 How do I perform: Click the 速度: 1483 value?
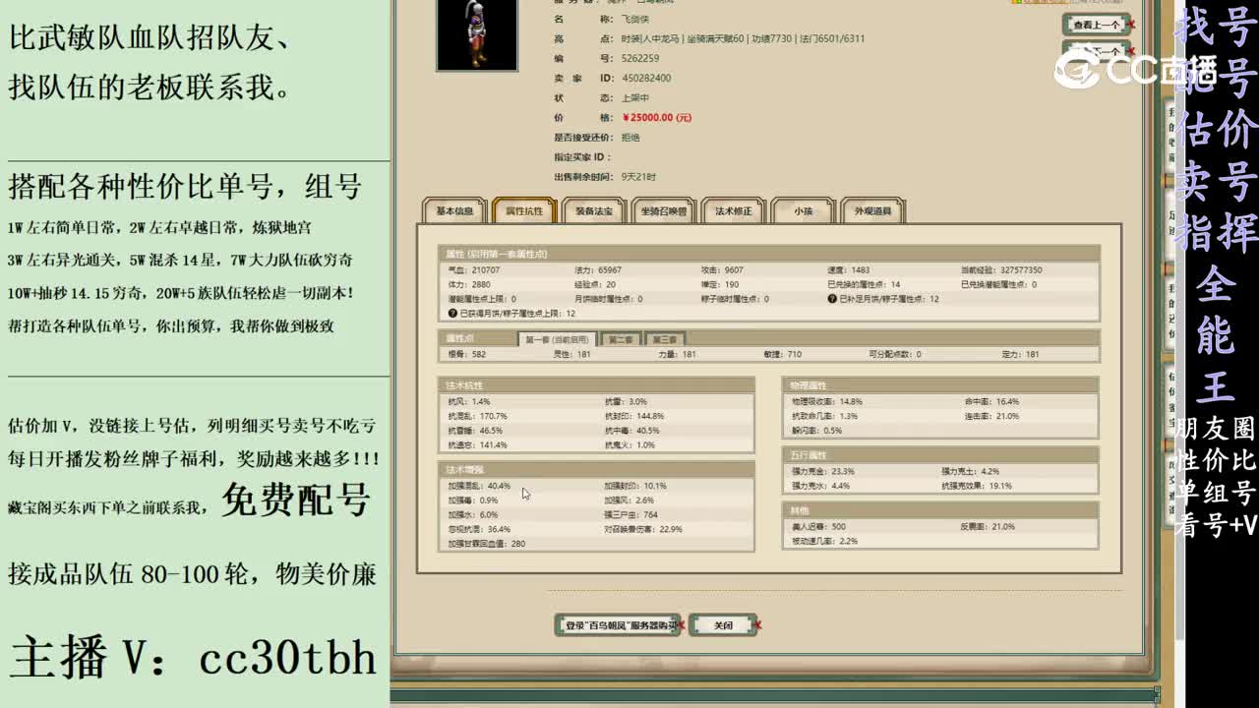pyautogui.click(x=849, y=269)
